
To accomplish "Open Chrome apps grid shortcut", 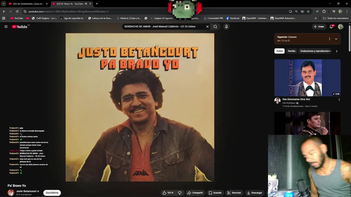I will point(4,18).
